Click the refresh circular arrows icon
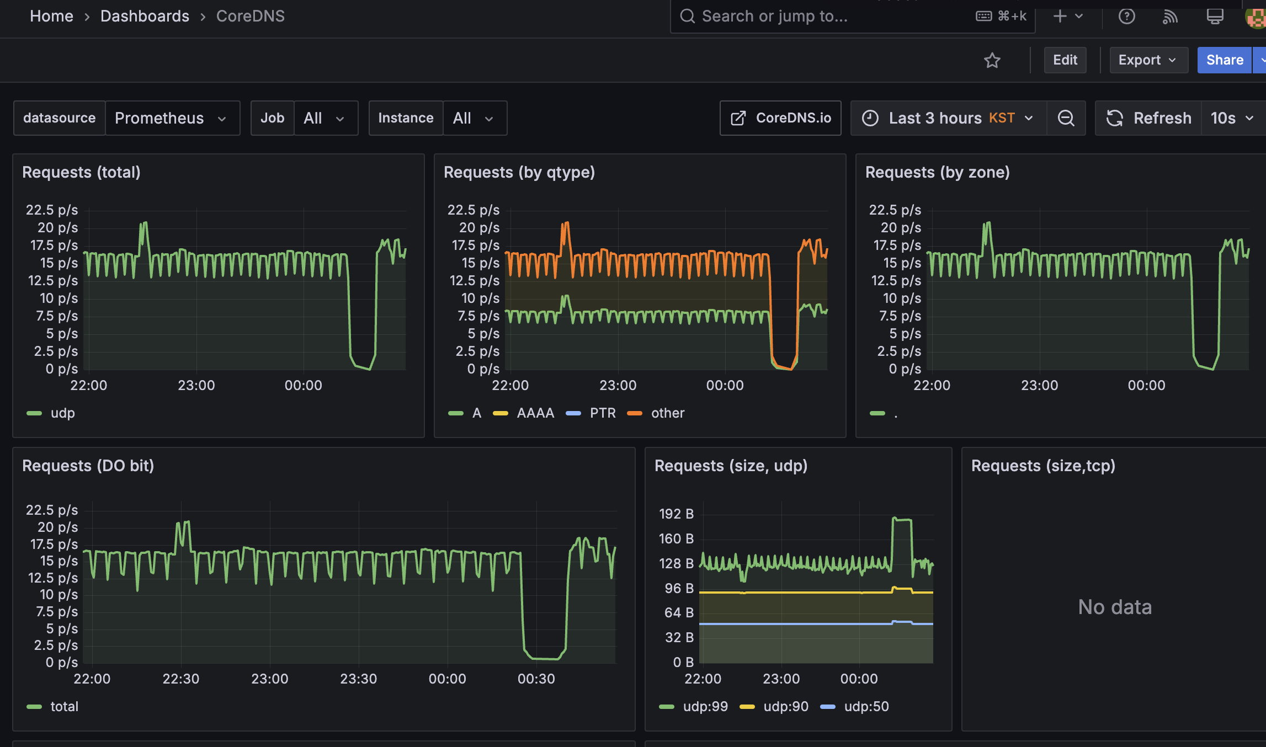 [1115, 118]
